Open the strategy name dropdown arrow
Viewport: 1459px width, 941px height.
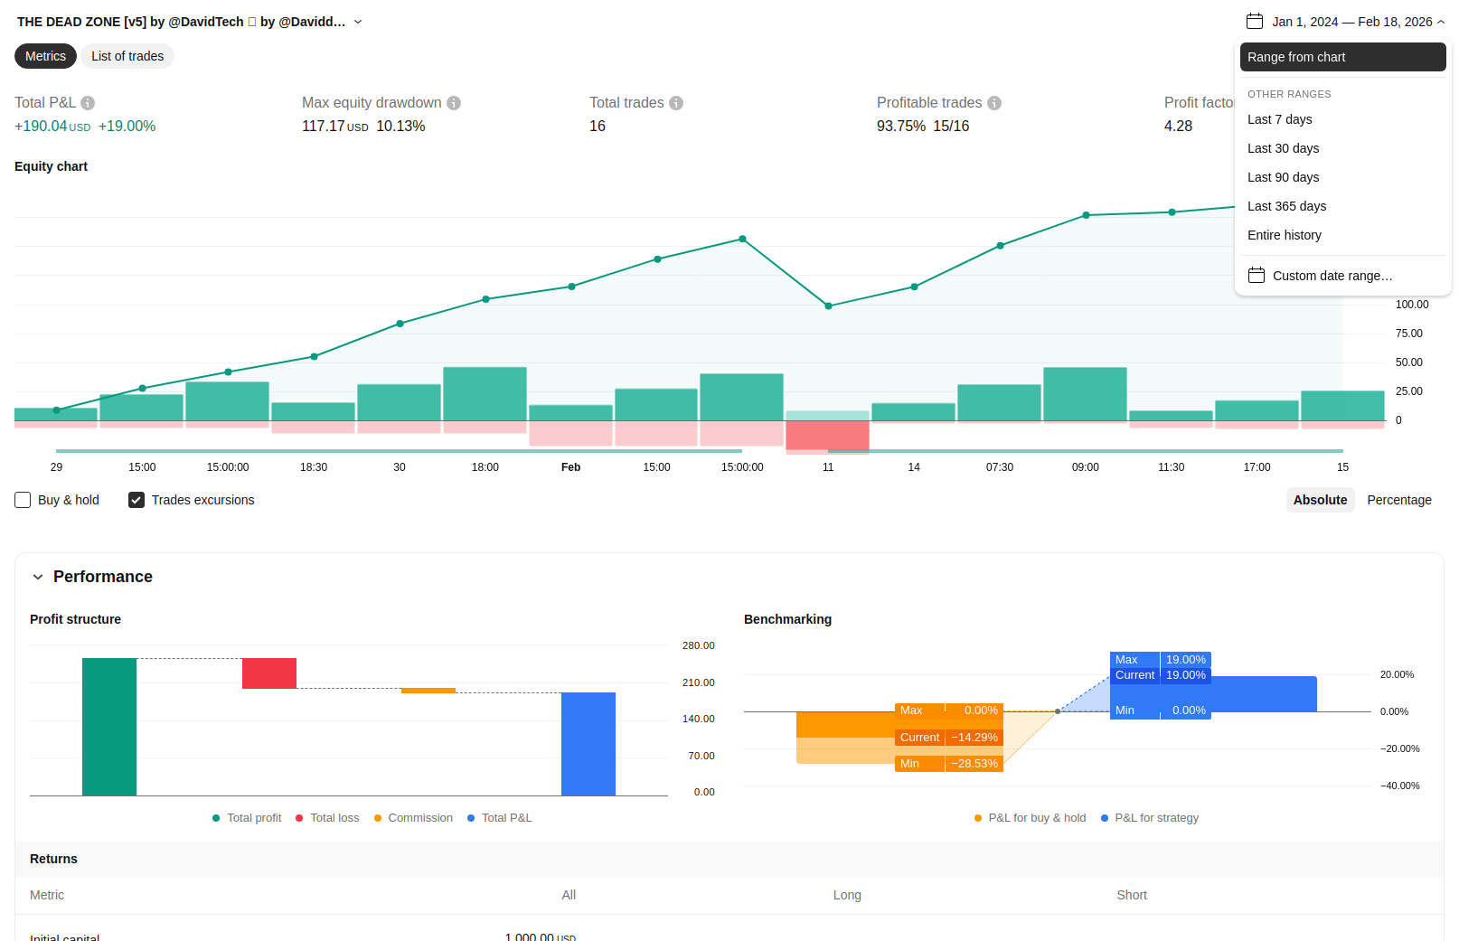pos(358,22)
